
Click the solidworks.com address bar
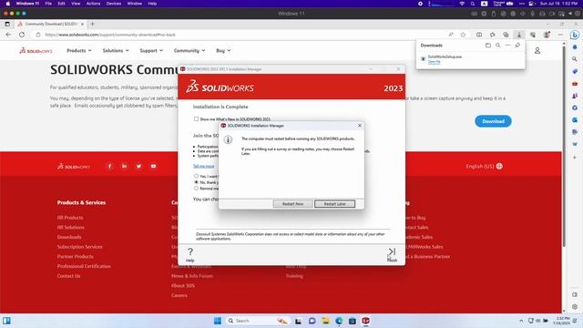(x=238, y=35)
